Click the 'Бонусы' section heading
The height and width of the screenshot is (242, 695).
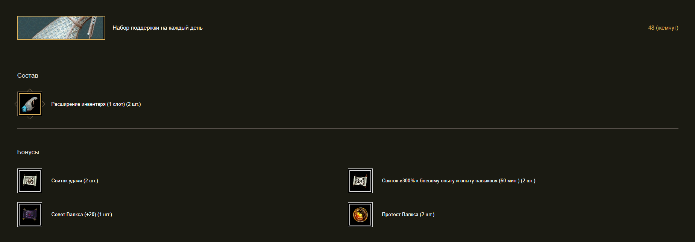coord(28,152)
